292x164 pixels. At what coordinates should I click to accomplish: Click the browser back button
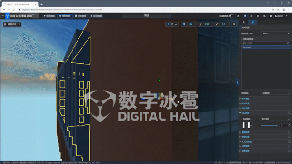(x=4, y=9)
